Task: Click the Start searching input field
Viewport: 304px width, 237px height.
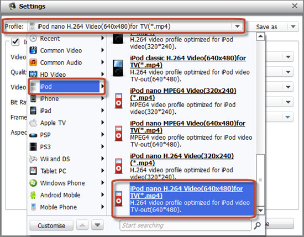Action: [186, 225]
